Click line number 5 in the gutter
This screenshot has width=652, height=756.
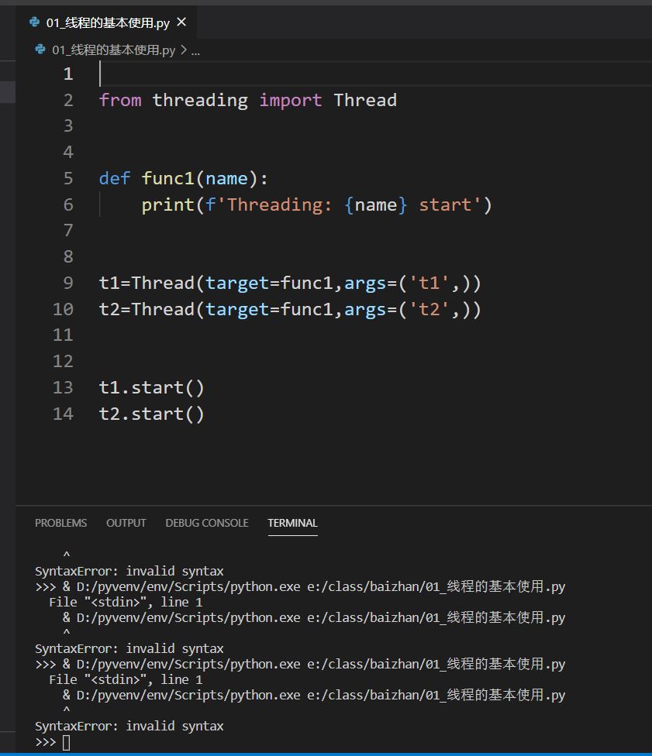[68, 178]
